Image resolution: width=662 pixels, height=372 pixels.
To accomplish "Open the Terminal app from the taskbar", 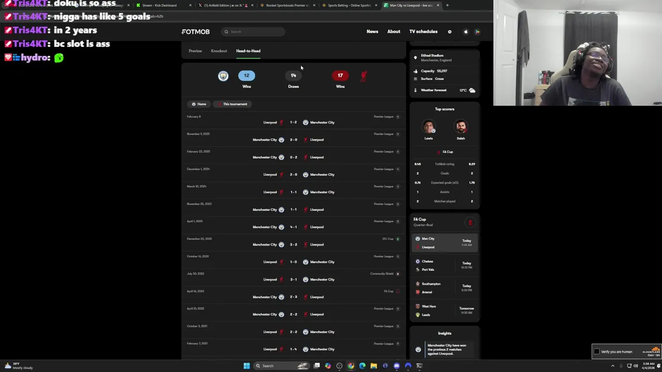I will click(419, 366).
